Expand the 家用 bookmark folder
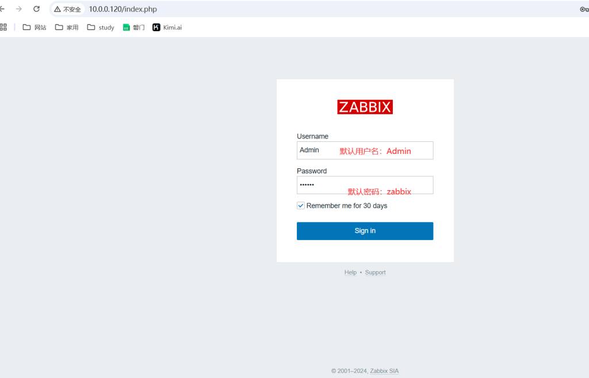The image size is (589, 378). pos(66,27)
